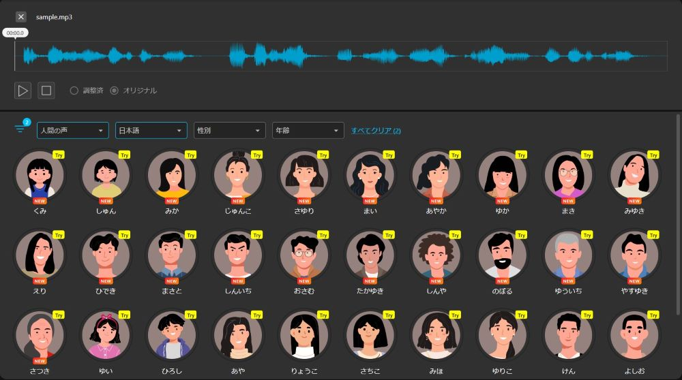This screenshot has width=682, height=380.
Task: Select the まさと voice avatar
Action: 172,255
